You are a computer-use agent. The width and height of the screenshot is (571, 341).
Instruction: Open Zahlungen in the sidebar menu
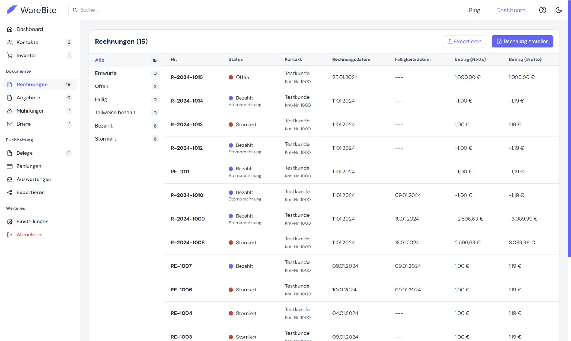pyautogui.click(x=40, y=166)
